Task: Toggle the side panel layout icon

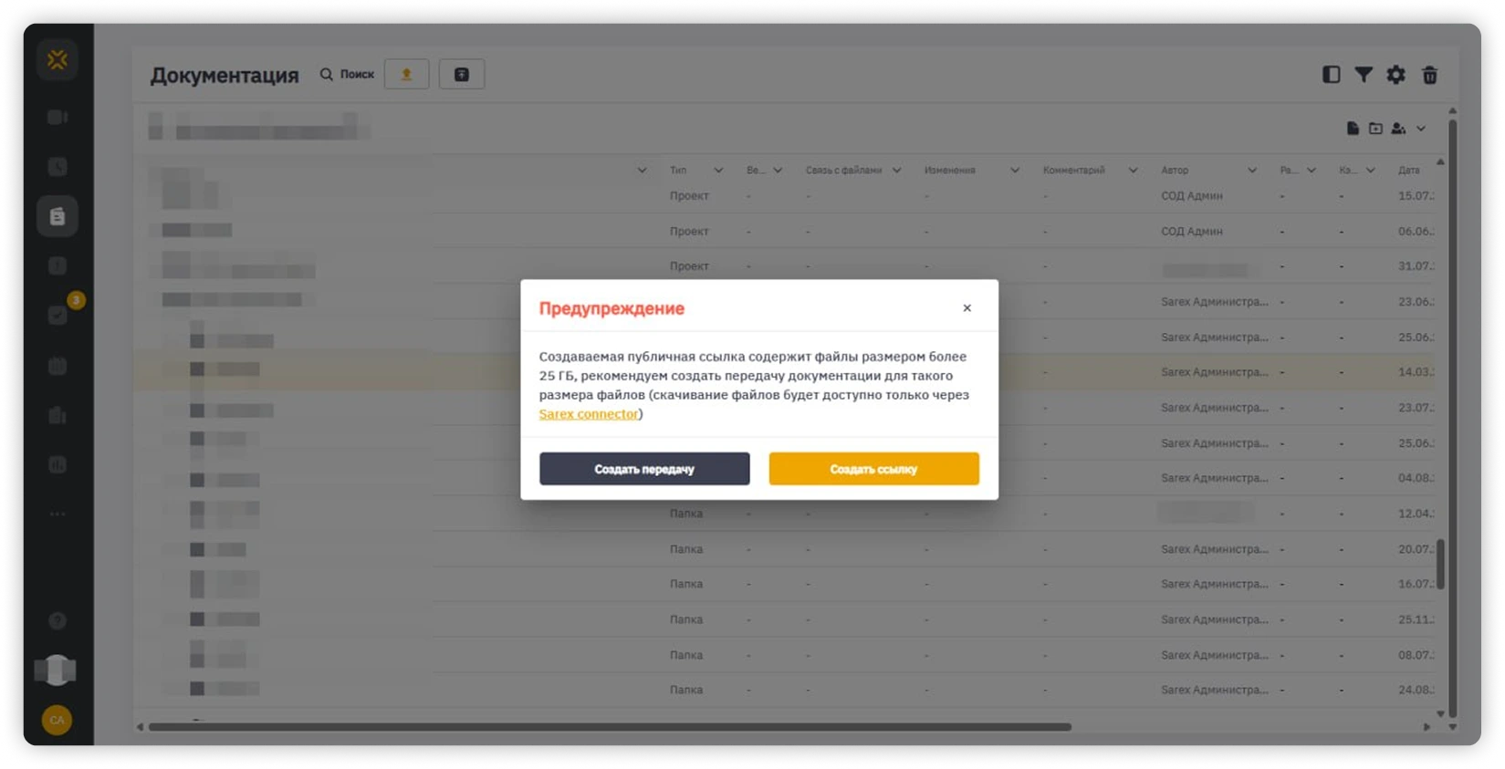Action: pyautogui.click(x=1332, y=75)
